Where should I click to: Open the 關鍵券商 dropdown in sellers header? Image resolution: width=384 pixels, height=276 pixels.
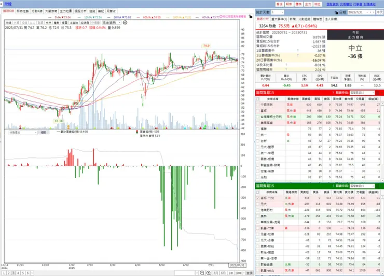click(x=362, y=186)
